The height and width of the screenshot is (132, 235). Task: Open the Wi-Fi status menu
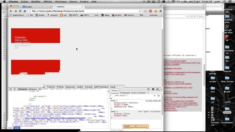coord(173,1)
